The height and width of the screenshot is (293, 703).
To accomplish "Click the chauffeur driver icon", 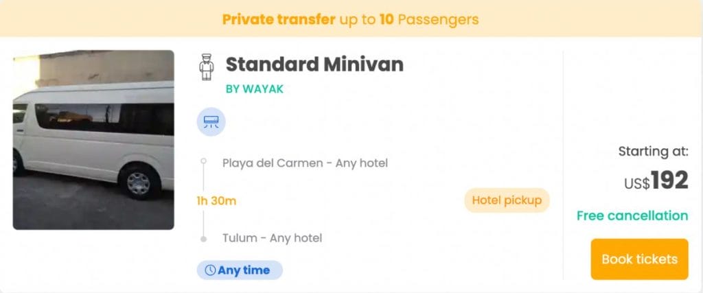I will click(x=206, y=67).
